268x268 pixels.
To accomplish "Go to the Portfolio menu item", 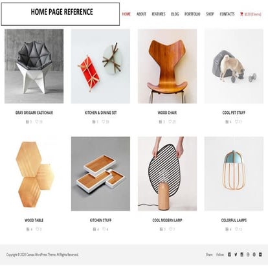I will [x=192, y=14].
